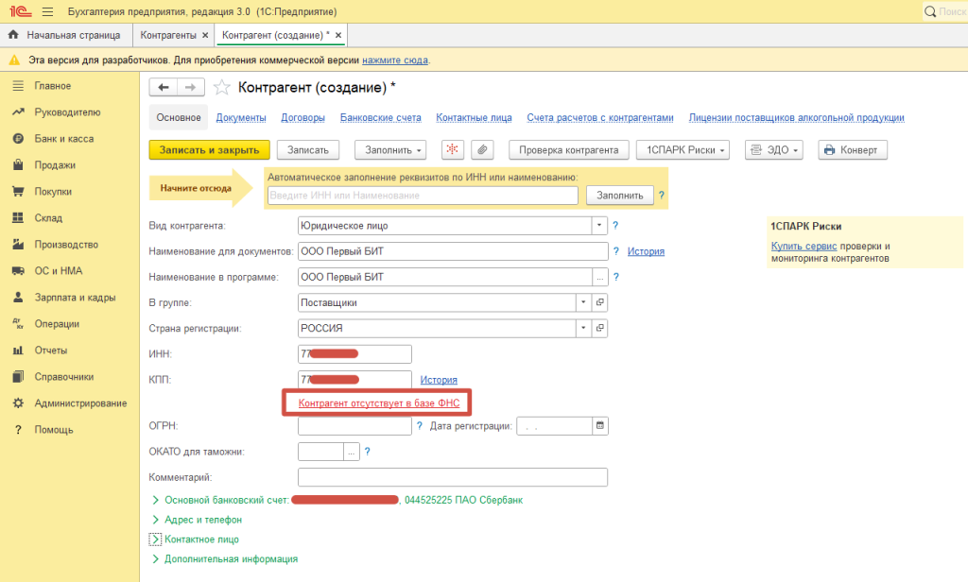This screenshot has height=582, width=968.
Task: Open the Вид контрагента dropdown
Action: (x=597, y=226)
